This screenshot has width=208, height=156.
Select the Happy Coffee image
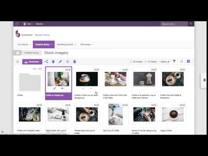173,114
